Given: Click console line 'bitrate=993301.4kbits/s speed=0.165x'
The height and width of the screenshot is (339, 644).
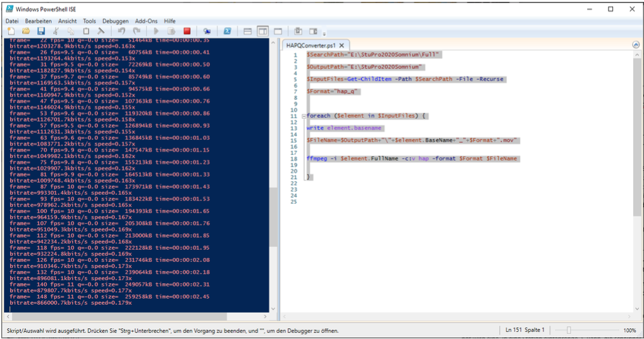Looking at the screenshot, I should pos(71,193).
